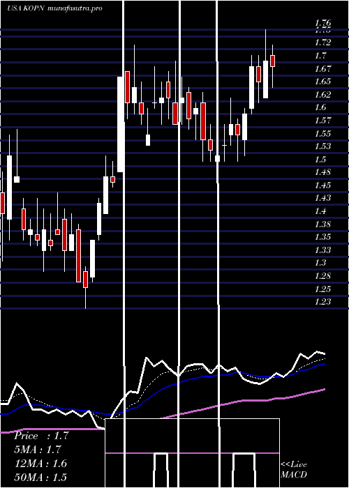
Task: Click the '50MA : 1.5' readout
Action: (40, 477)
